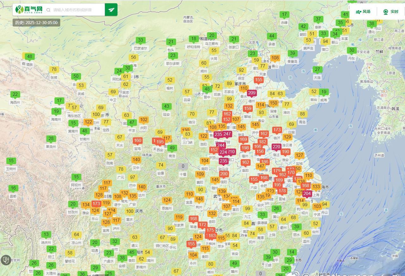Screen dimensions: 405x276
Task: Select the green 30 marker above 丹东
Action: (x=351, y=50)
